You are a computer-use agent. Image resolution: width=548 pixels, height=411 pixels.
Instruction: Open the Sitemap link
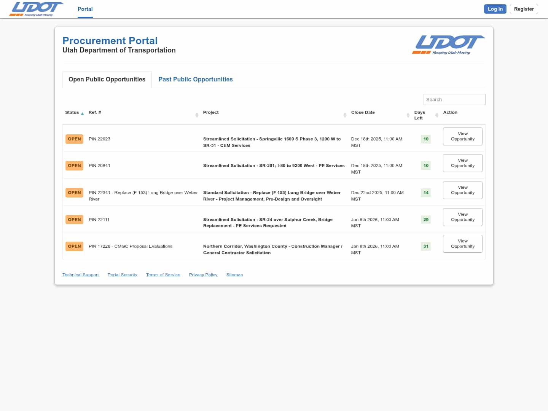coord(234,275)
